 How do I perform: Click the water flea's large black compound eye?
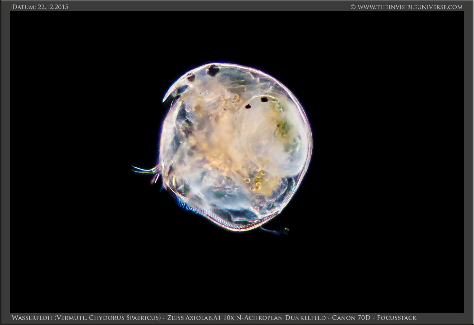[x=213, y=70]
